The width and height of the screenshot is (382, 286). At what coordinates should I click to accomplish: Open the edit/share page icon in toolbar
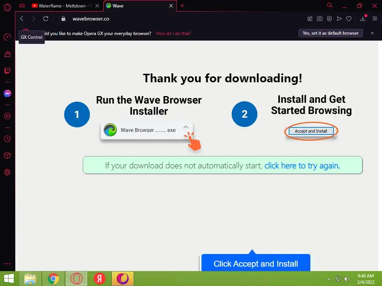[310, 19]
